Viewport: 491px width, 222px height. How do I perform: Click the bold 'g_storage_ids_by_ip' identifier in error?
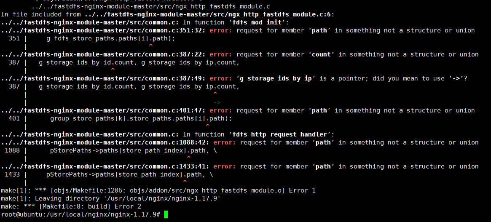pyautogui.click(x=276, y=78)
